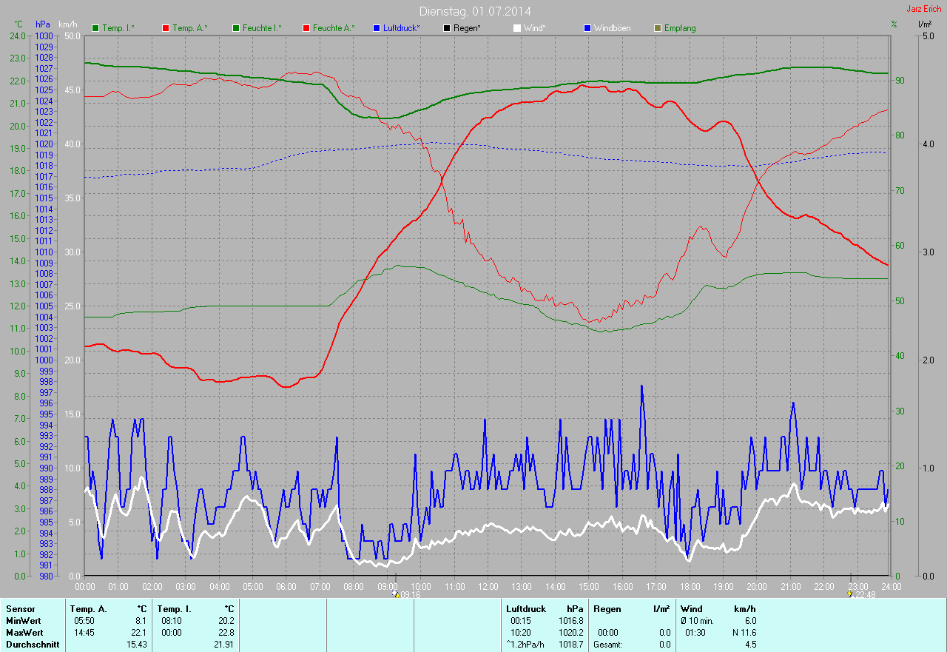
Task: Click the 'Sensor' header in the statistics table
Action: pos(20,609)
